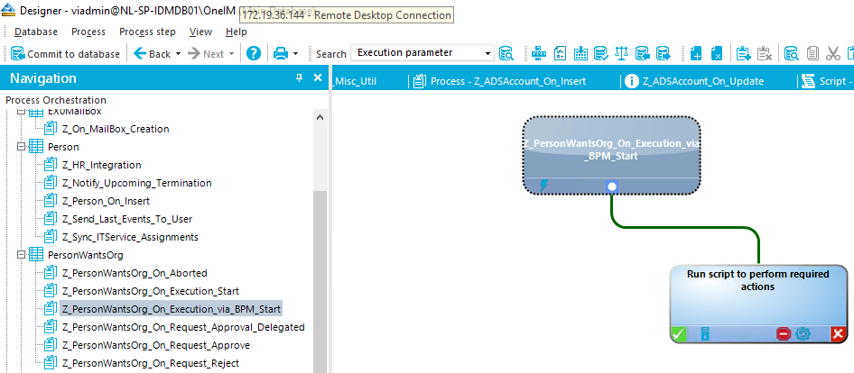Select Z_PersonWantsOrg_On_Execution_Start process
The image size is (854, 373).
coord(151,290)
